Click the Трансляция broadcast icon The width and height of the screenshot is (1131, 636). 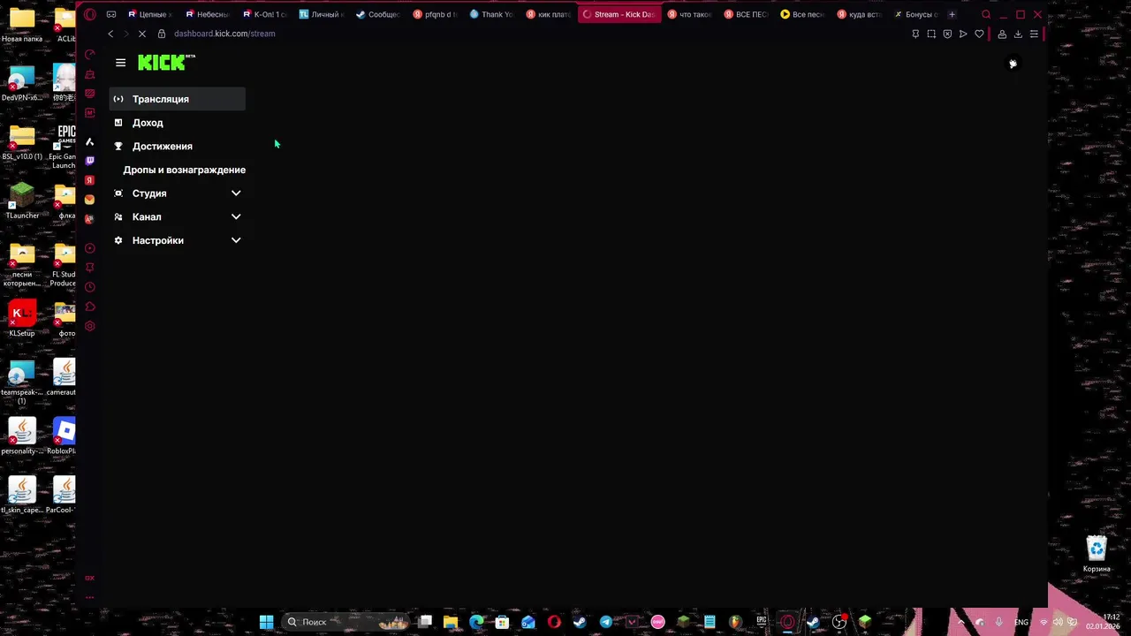[118, 99]
